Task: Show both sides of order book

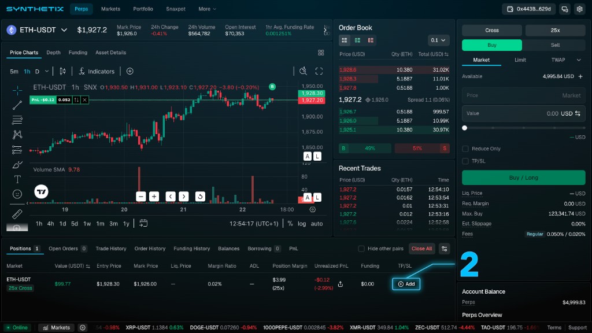Action: click(345, 40)
